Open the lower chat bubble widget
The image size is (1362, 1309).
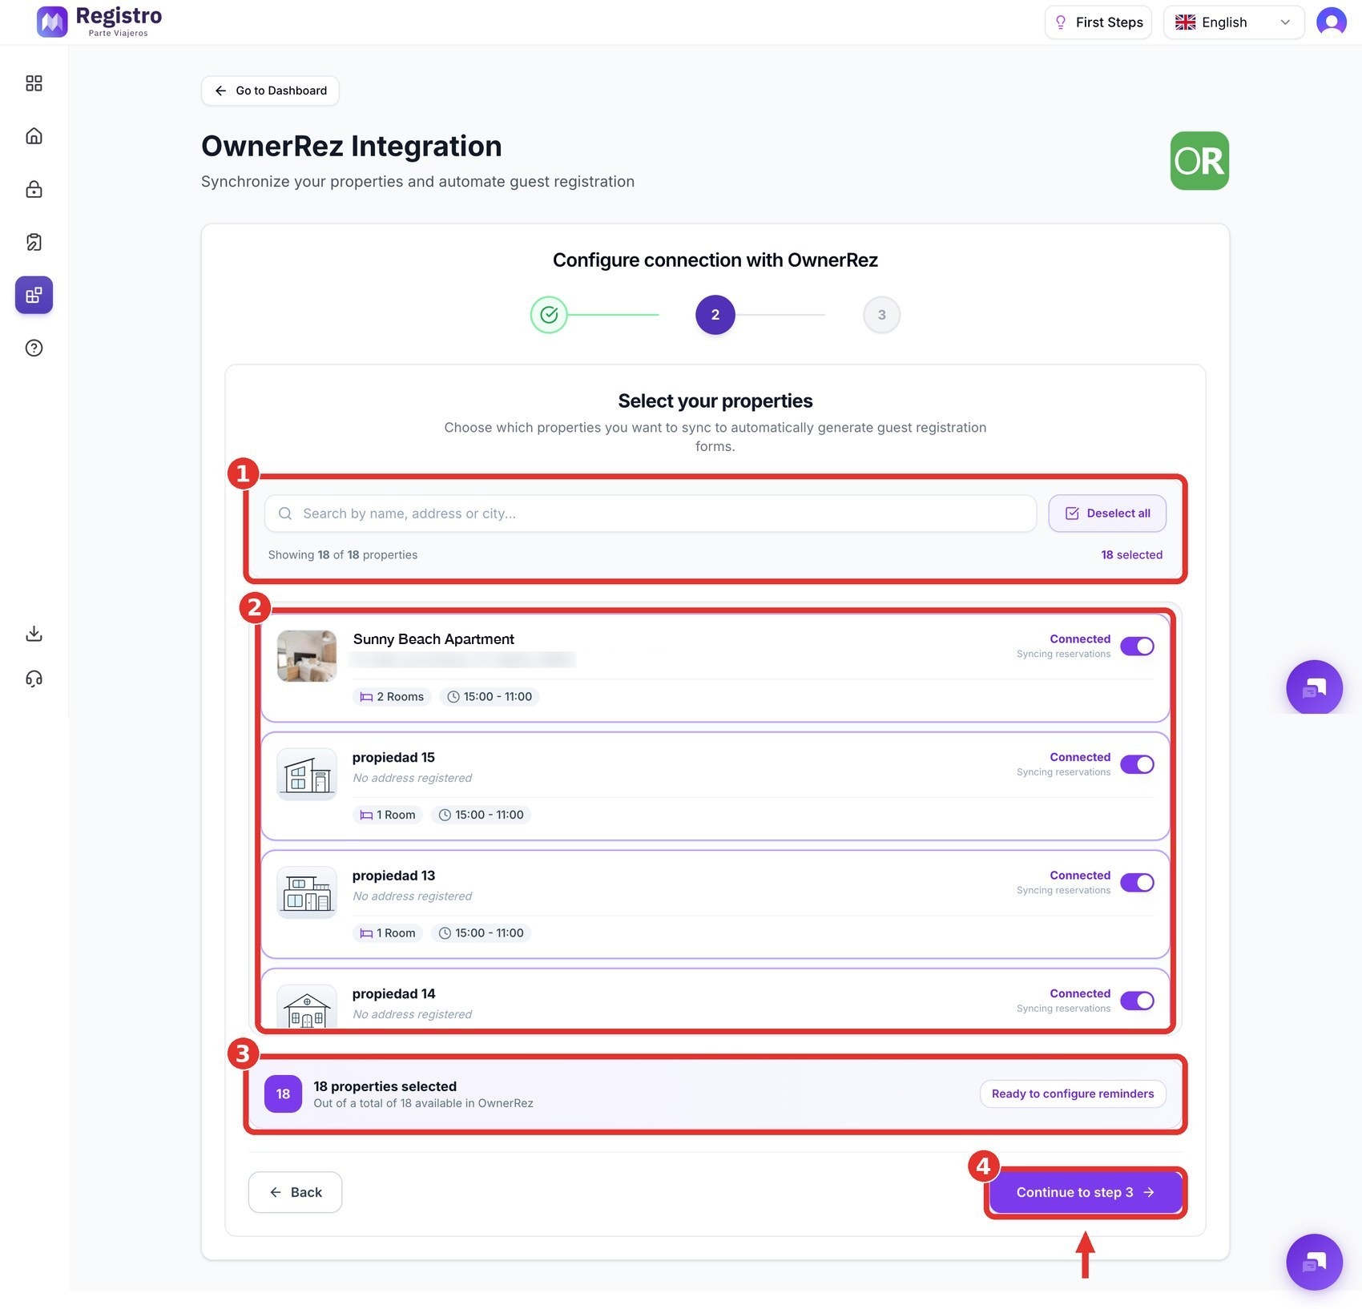tap(1314, 1262)
